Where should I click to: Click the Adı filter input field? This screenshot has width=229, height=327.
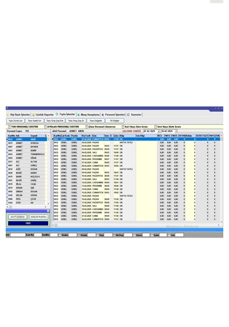18,235
